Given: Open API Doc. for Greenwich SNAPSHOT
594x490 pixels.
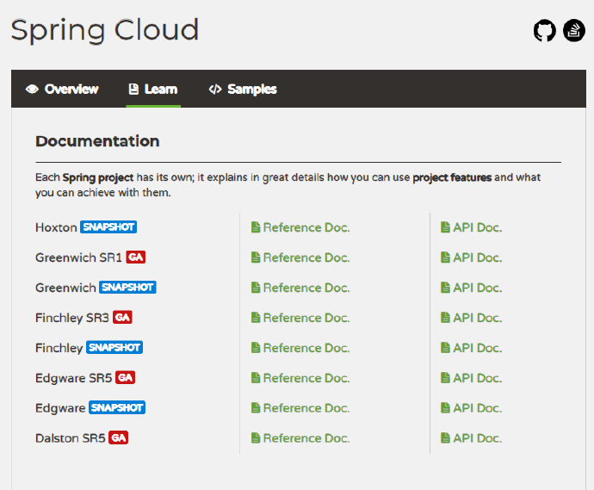Looking at the screenshot, I should pyautogui.click(x=471, y=288).
